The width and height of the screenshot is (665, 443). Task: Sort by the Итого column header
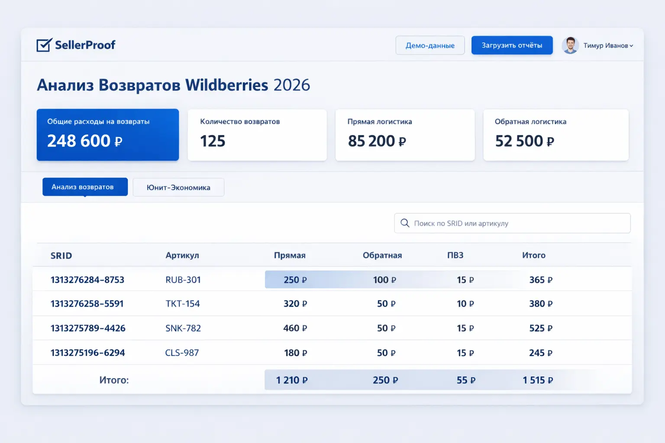534,255
